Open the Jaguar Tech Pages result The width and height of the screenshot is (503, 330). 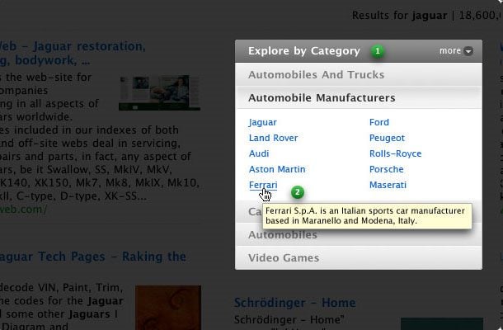(x=92, y=257)
